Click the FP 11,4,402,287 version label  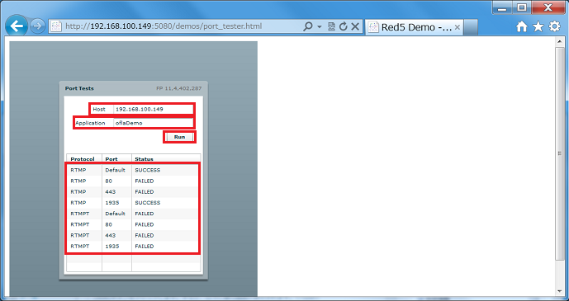[x=179, y=88]
